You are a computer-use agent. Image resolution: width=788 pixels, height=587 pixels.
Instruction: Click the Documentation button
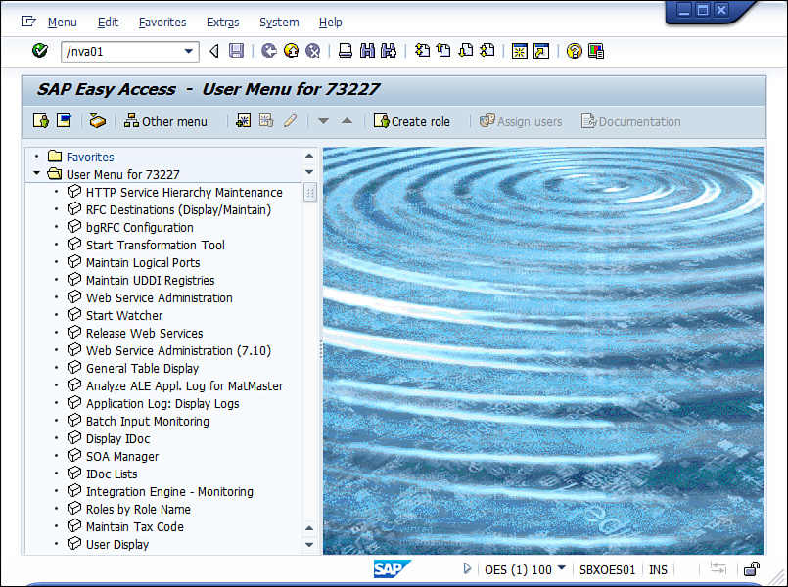(x=630, y=121)
